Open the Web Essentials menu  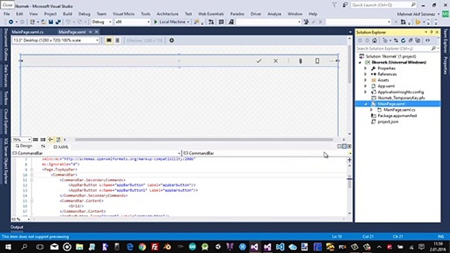[x=211, y=14]
